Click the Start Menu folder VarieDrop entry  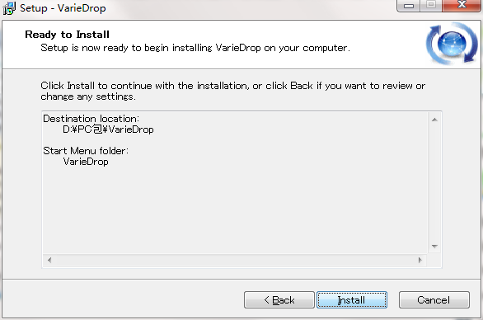86,161
